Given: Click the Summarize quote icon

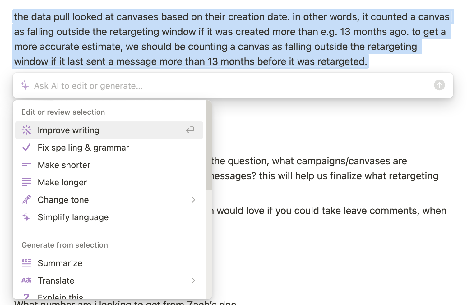Looking at the screenshot, I should coord(26,263).
